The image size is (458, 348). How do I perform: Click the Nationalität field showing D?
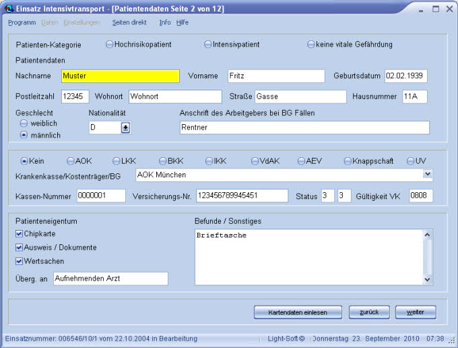click(x=105, y=127)
